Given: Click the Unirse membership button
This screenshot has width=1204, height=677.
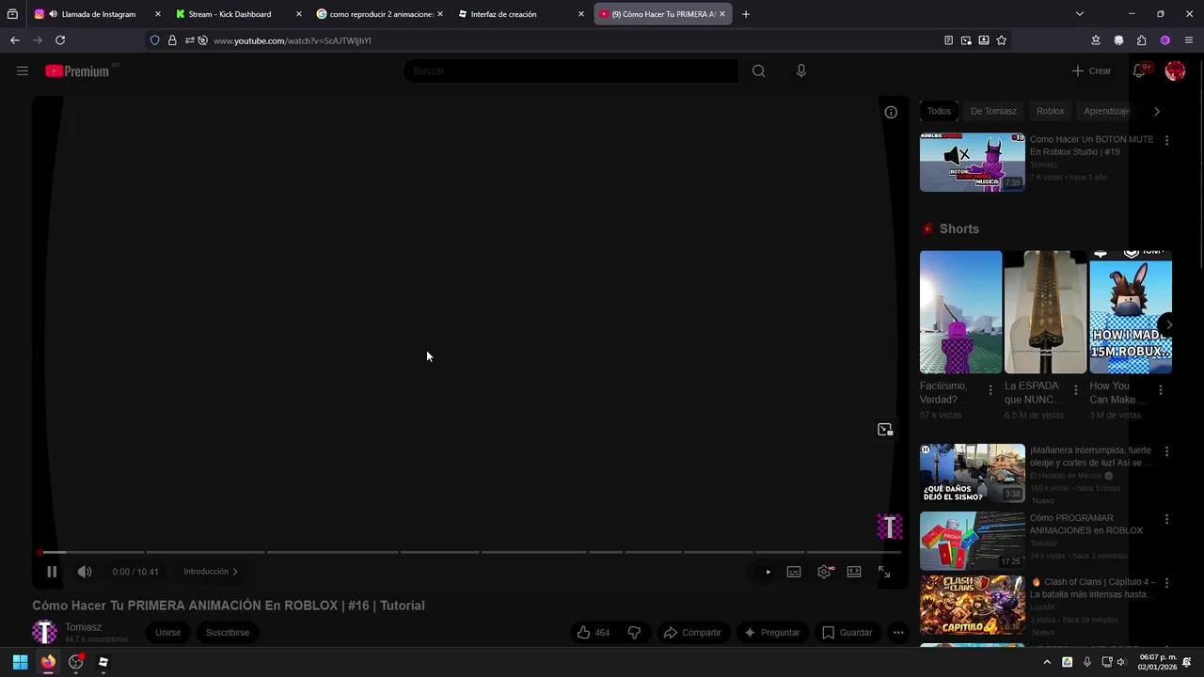Looking at the screenshot, I should 168,633.
